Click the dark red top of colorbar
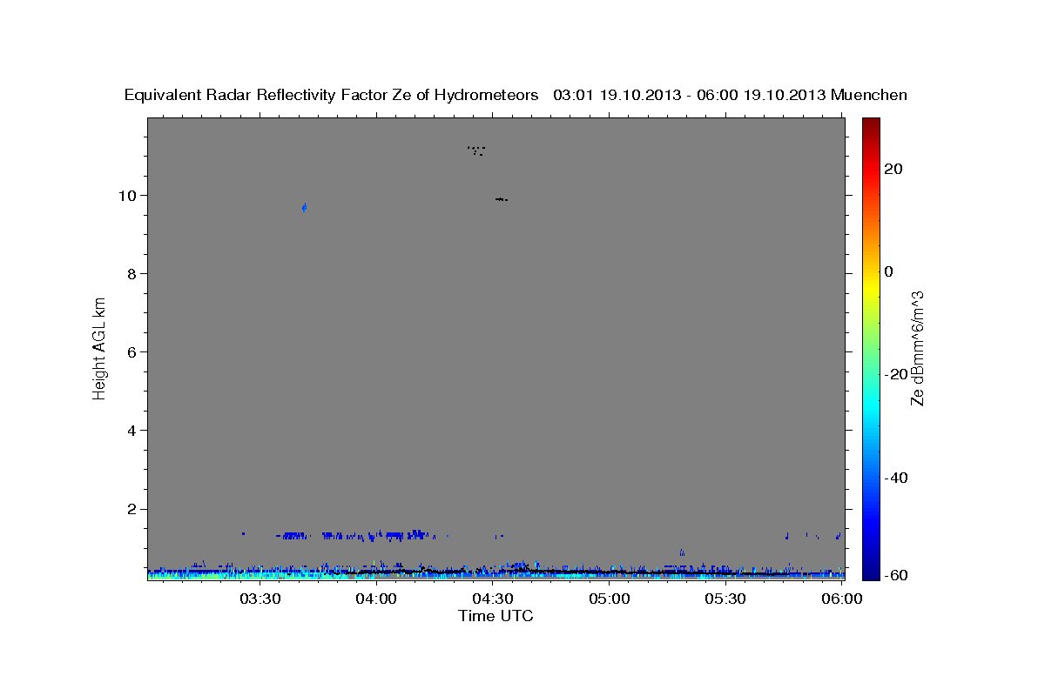This screenshot has height=696, width=1045. [869, 124]
